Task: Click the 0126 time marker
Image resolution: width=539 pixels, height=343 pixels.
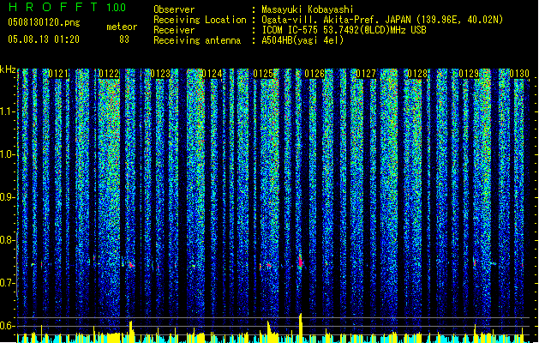Action: coord(314,74)
